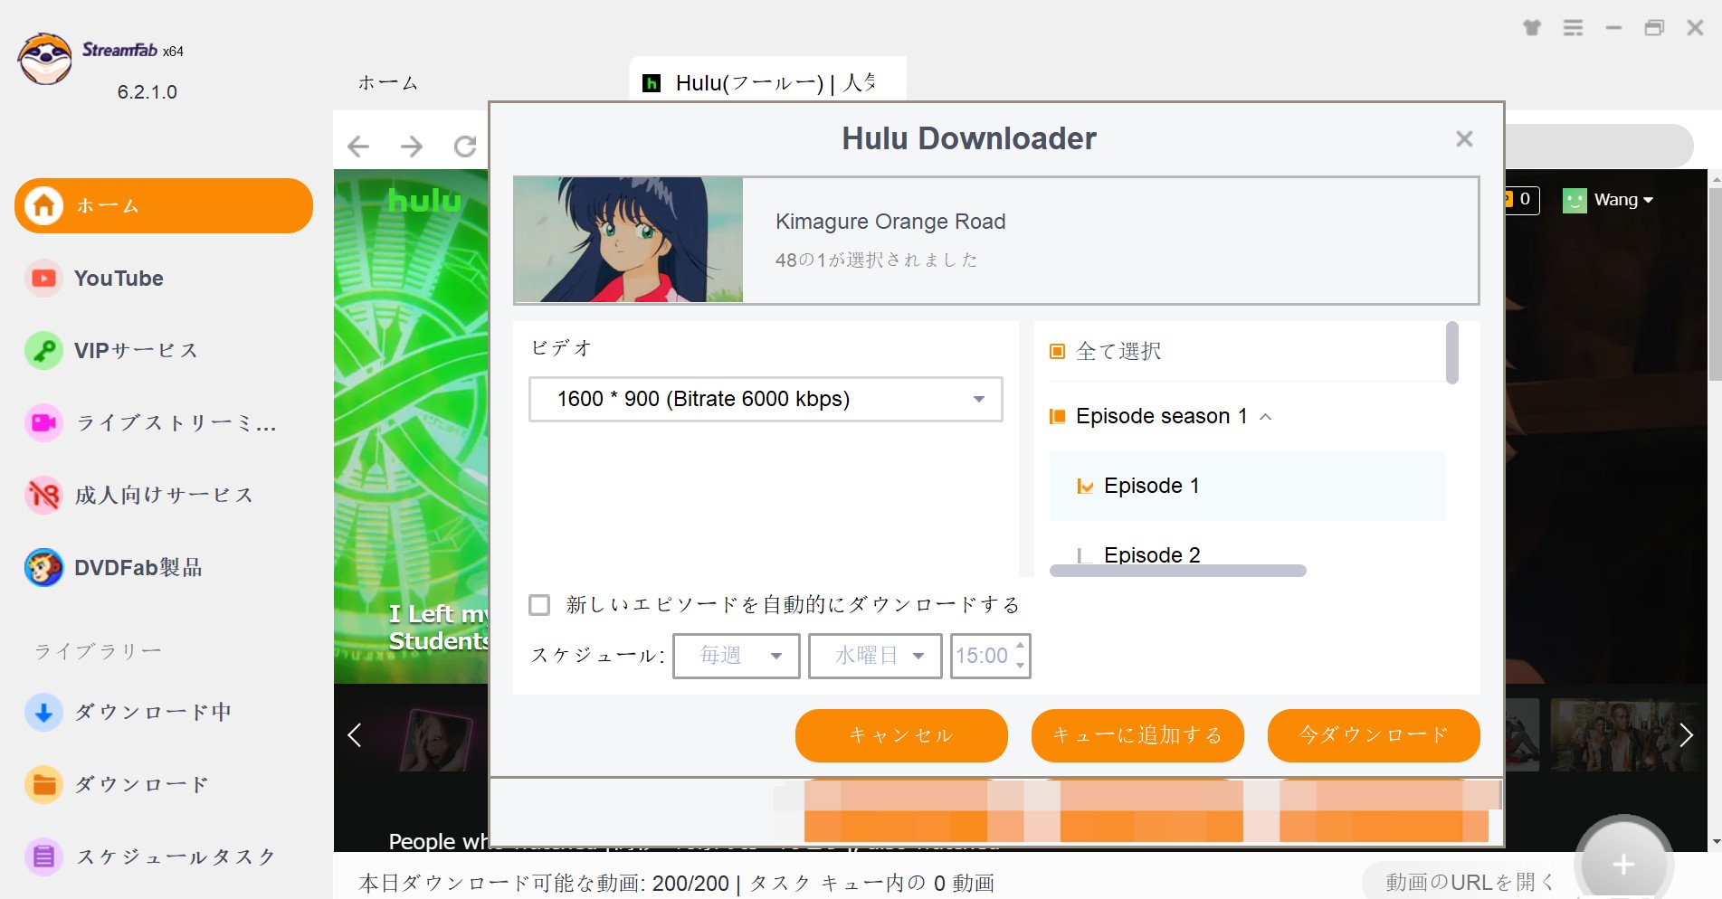The width and height of the screenshot is (1722, 899).
Task: Open the skin/theme shirt icon in title bar
Action: point(1532,28)
